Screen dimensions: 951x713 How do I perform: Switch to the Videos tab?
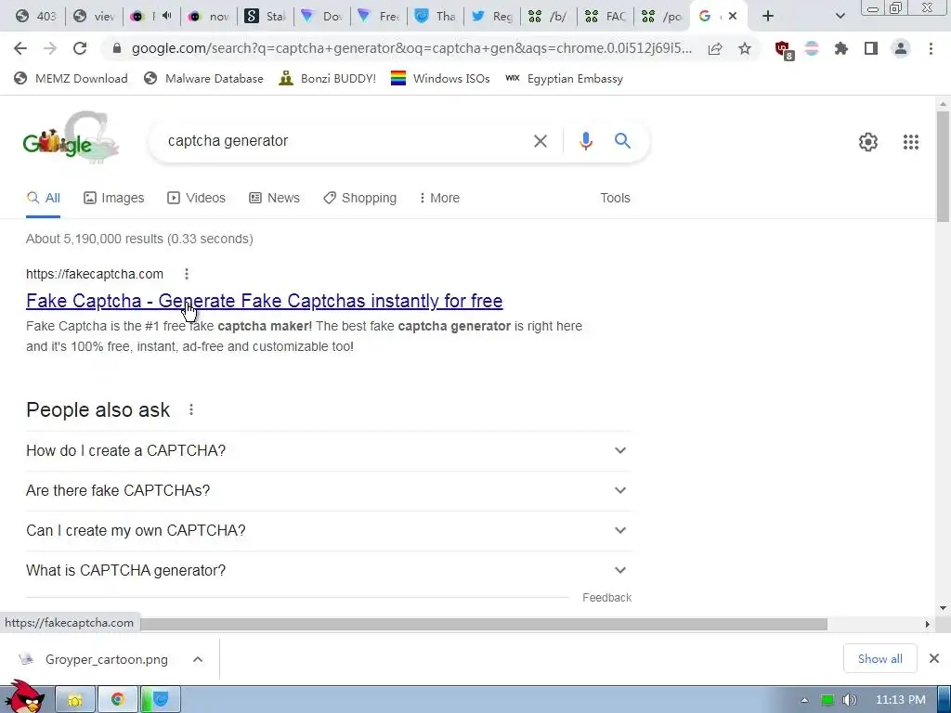197,198
